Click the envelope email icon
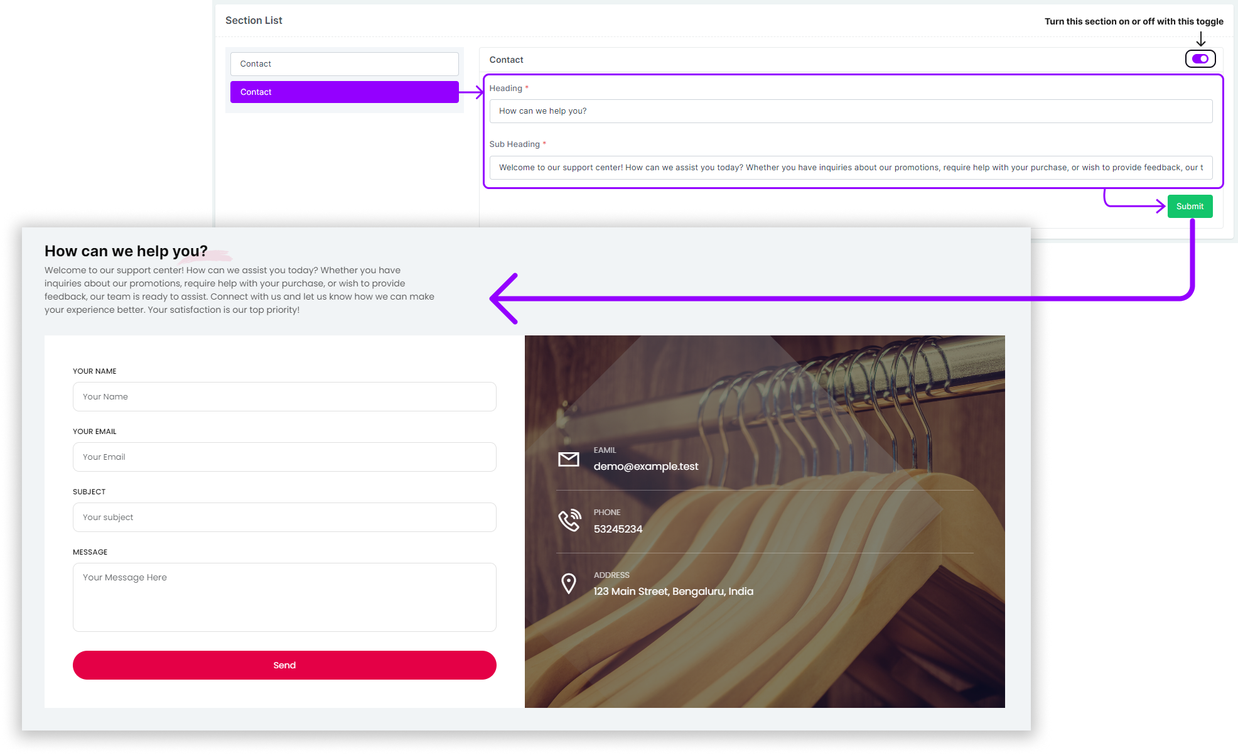Viewport: 1238px width, 755px height. pyautogui.click(x=568, y=459)
